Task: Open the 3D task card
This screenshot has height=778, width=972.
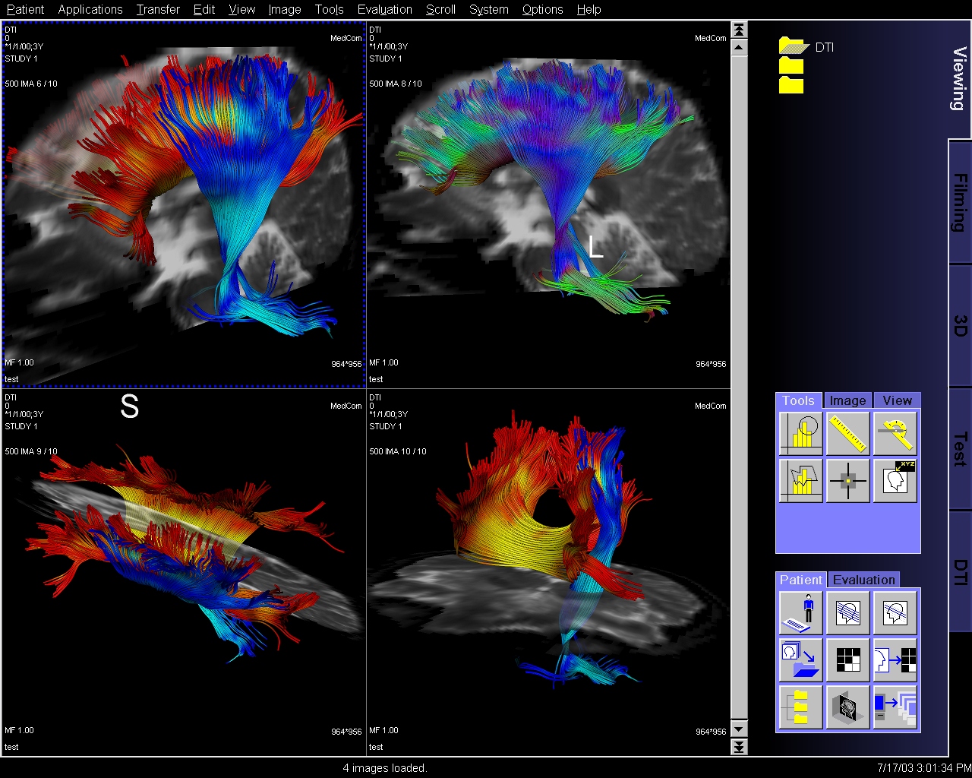Action: [960, 326]
